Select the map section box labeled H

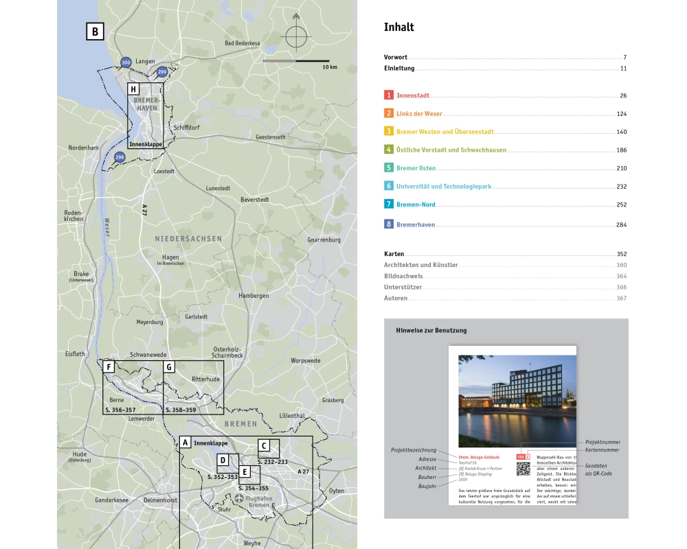pyautogui.click(x=133, y=89)
